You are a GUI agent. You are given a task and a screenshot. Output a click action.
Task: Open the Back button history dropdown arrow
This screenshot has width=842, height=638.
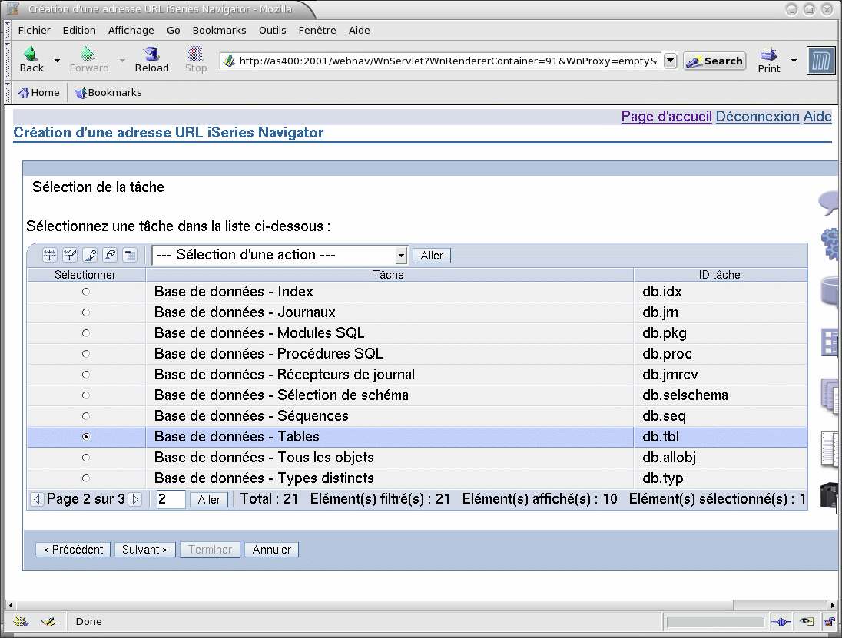[x=57, y=61]
